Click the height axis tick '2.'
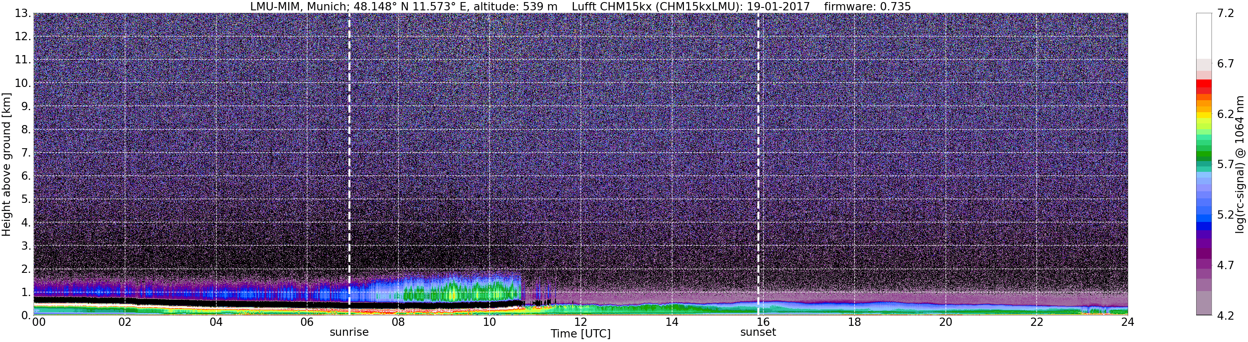Screen dimensions: 1248x342 (x=26, y=268)
